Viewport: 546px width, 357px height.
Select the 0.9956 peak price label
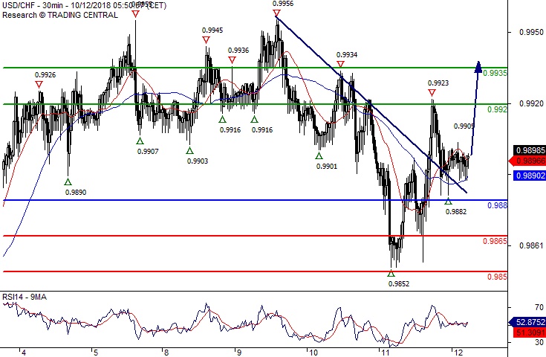[283, 4]
